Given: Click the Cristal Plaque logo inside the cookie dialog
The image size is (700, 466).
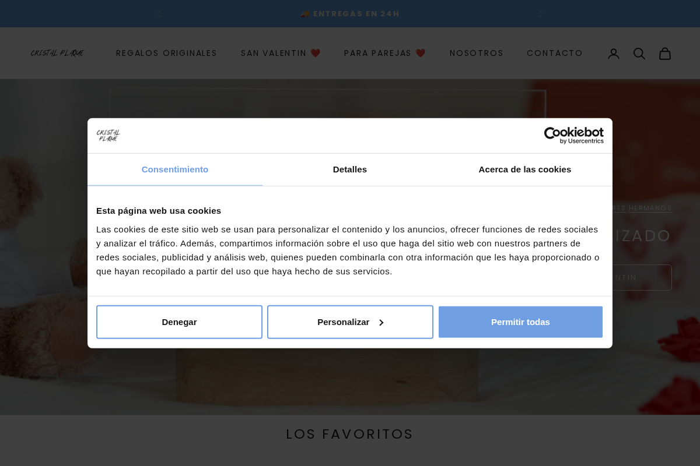Looking at the screenshot, I should pos(108,135).
